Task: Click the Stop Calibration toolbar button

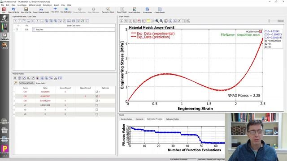Action: tap(94, 10)
